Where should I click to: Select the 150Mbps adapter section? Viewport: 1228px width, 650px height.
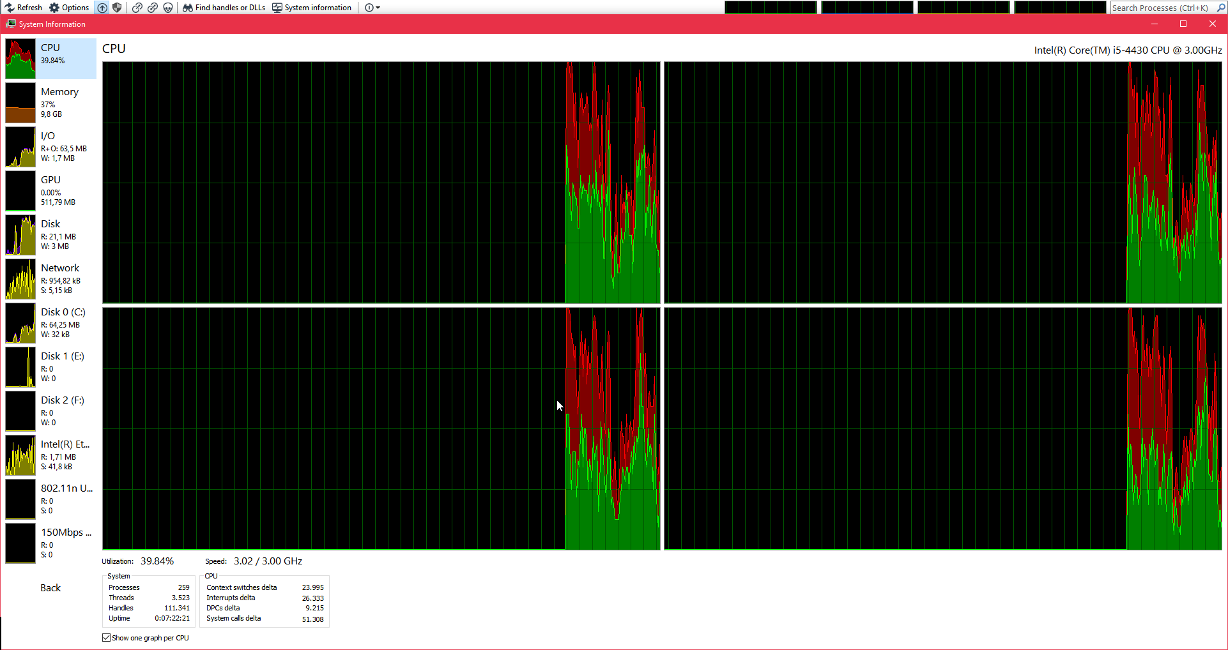(50, 543)
